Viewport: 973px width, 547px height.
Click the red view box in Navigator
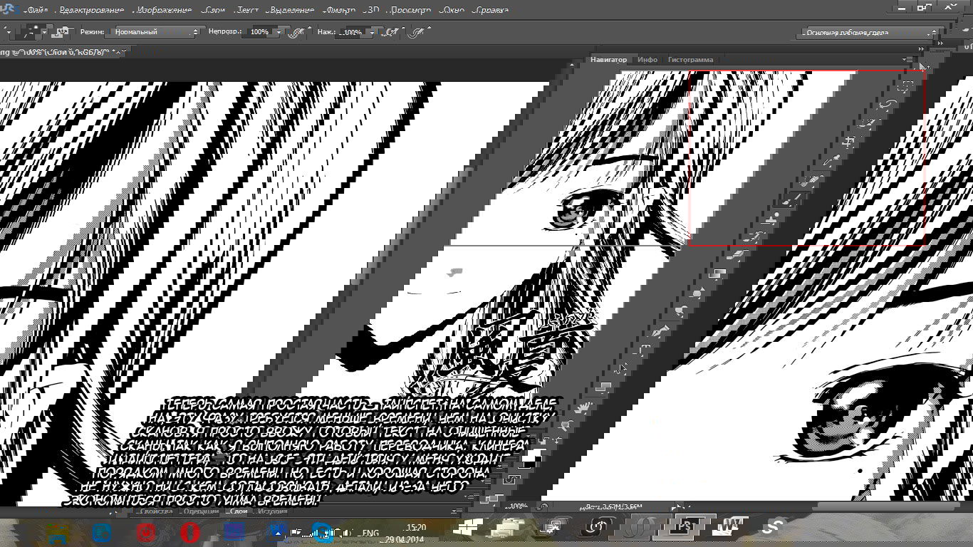pyautogui.click(x=806, y=158)
